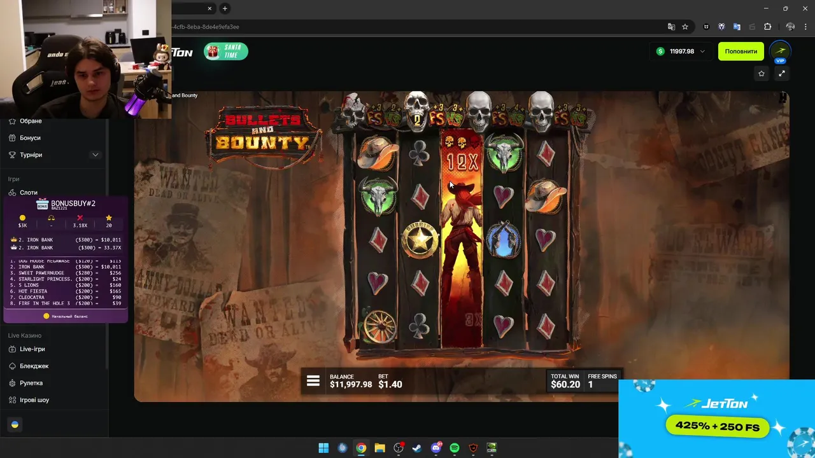815x458 pixels.
Task: Click the green dollar currency icon
Action: (660, 52)
